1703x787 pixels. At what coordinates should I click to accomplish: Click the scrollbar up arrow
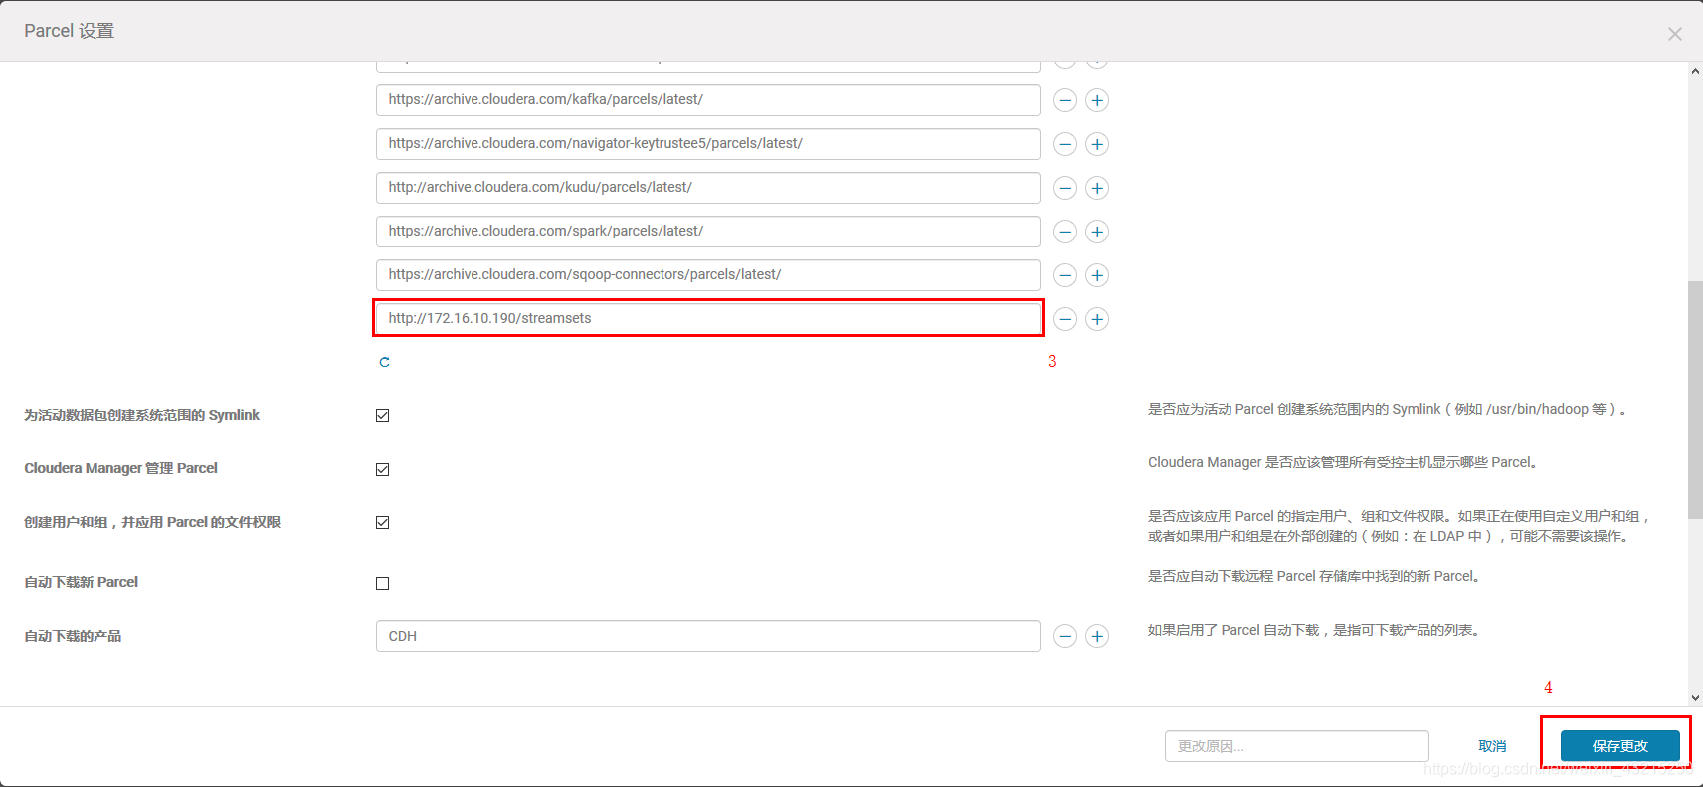click(x=1695, y=71)
